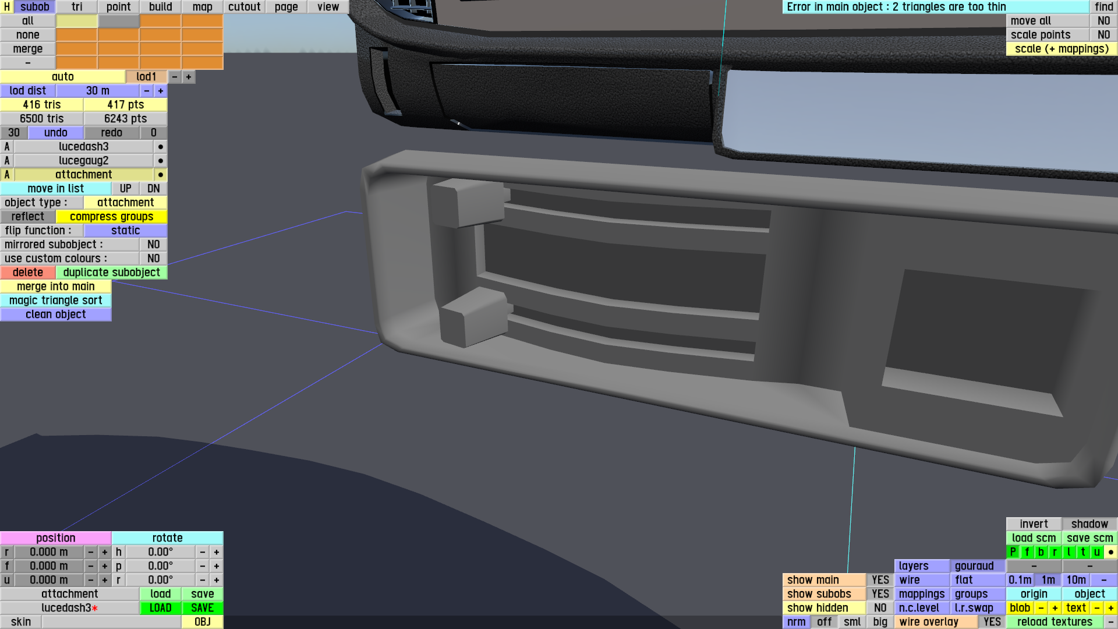Open the tri mode tab
This screenshot has width=1118, height=629.
pyautogui.click(x=77, y=7)
